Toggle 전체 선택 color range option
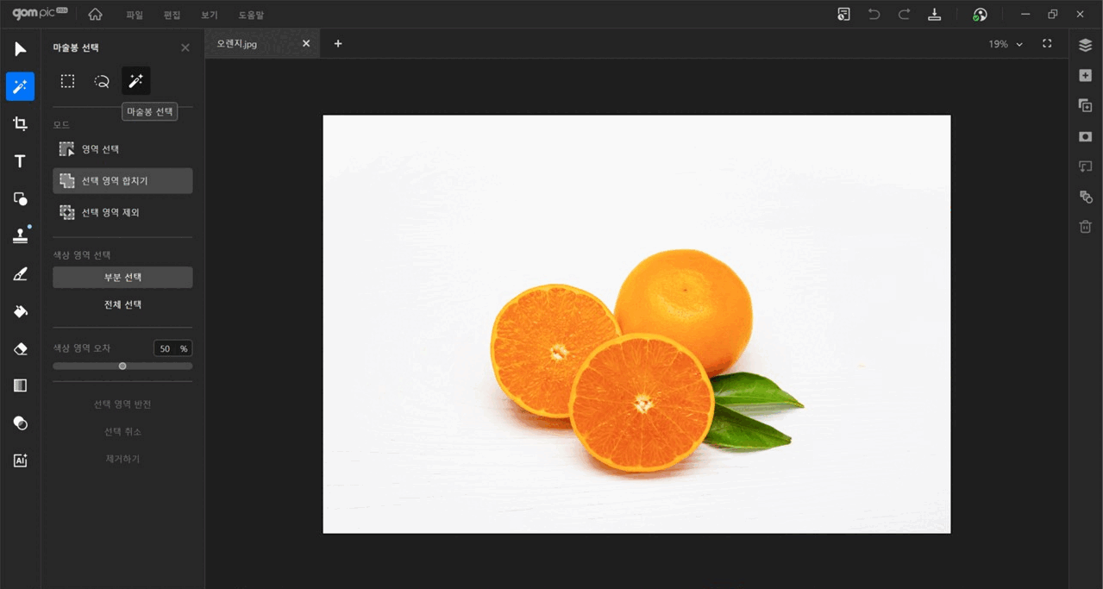Screen dimensions: 1103x589 122,304
